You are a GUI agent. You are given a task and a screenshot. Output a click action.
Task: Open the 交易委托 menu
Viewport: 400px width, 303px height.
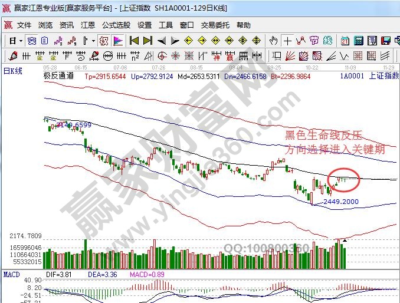click(215, 25)
